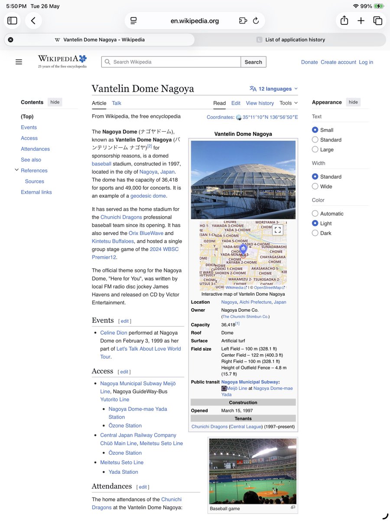Jump to Attendances in Contents
Image resolution: width=390 pixels, height=521 pixels.
click(x=35, y=149)
